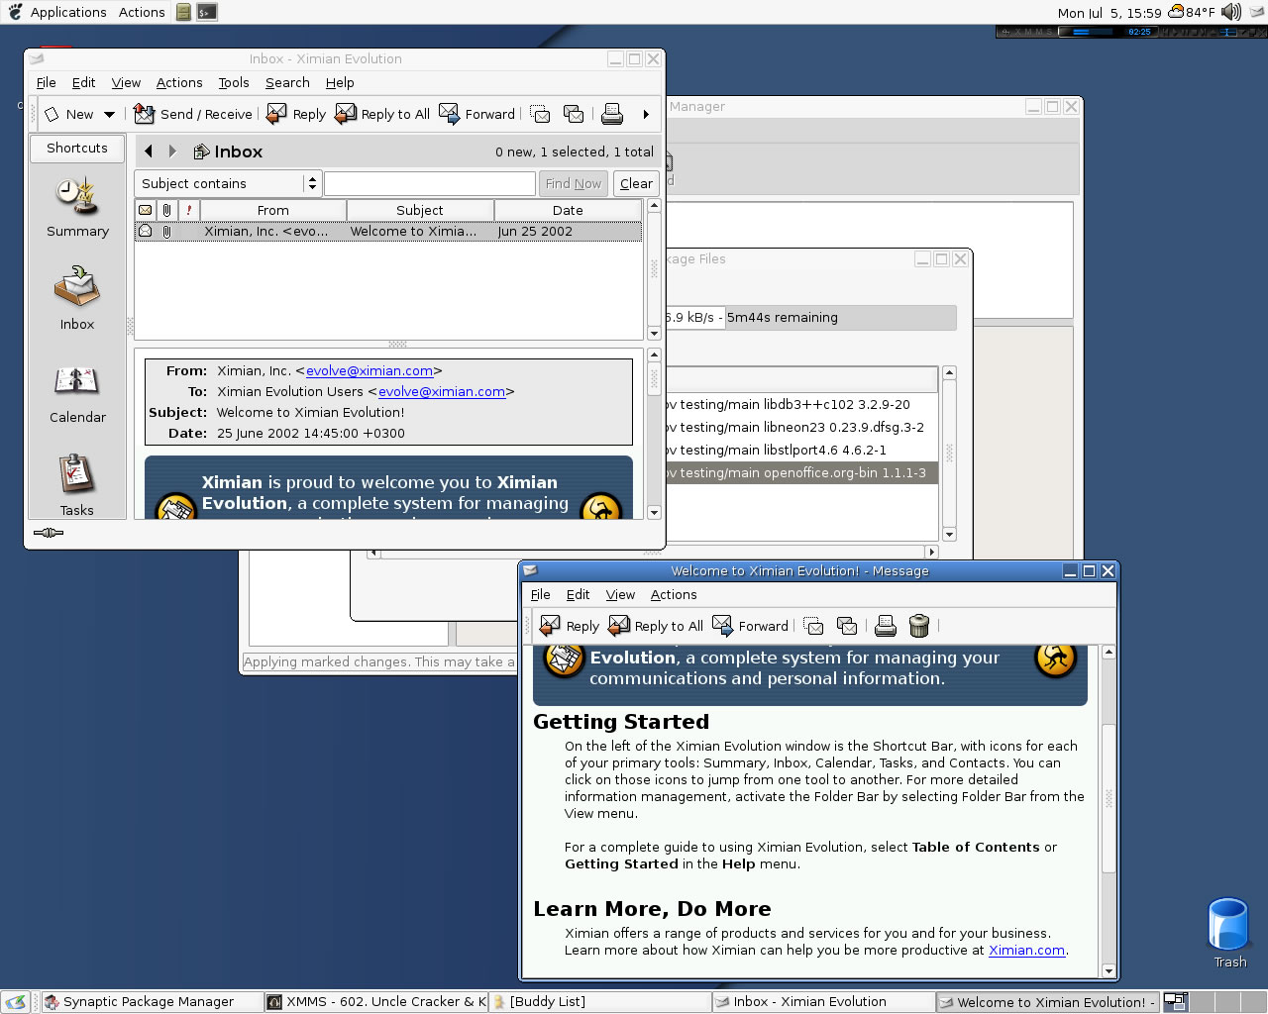The height and width of the screenshot is (1014, 1268).
Task: Click the message status column header icon
Action: [146, 210]
